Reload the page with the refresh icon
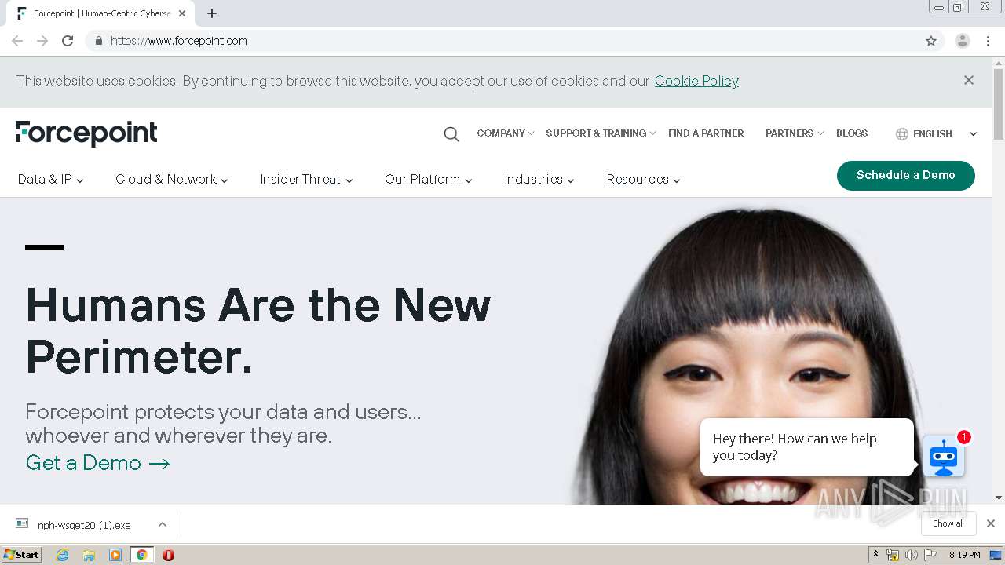1005x565 pixels. click(x=68, y=41)
